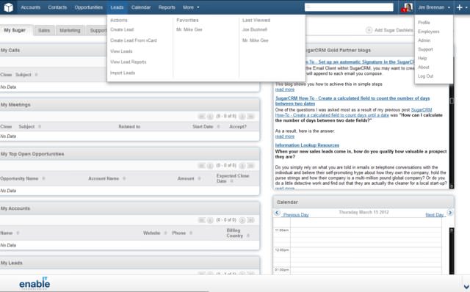This screenshot has width=470, height=292.
Task: Sort My Accounts by Phone sort icon
Action: 191,233
